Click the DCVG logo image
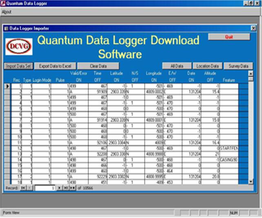The width and height of the screenshot is (262, 218). [x=19, y=47]
